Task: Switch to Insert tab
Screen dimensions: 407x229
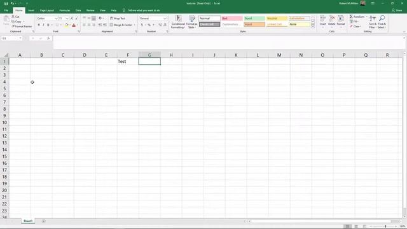Action: (31, 10)
